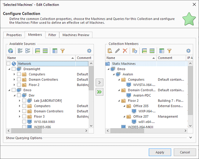Switch to the Filter tab
The image size is (199, 159).
(x=52, y=35)
